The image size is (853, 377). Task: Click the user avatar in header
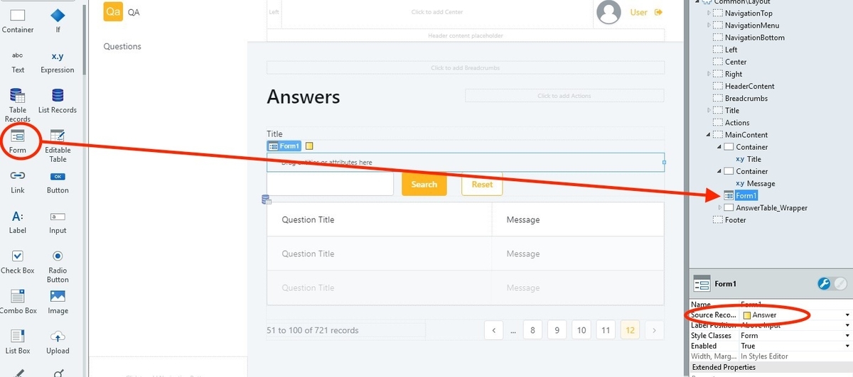click(x=608, y=11)
